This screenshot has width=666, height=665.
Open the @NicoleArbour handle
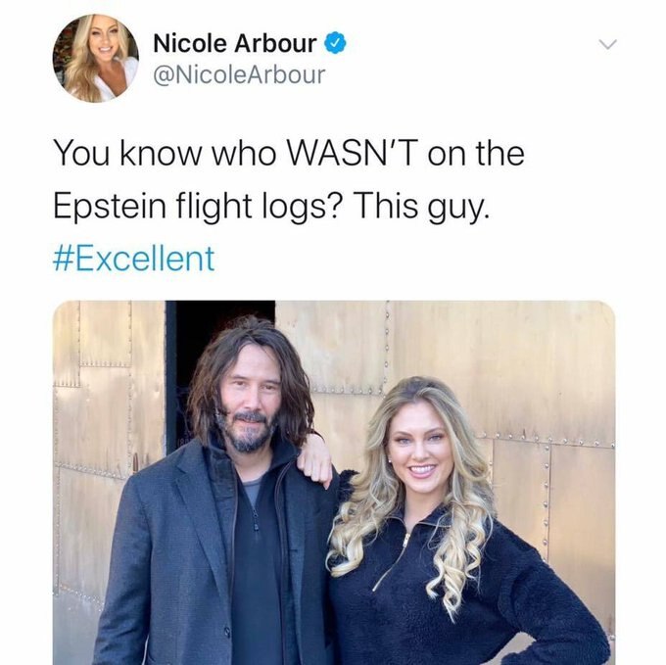[x=239, y=74]
